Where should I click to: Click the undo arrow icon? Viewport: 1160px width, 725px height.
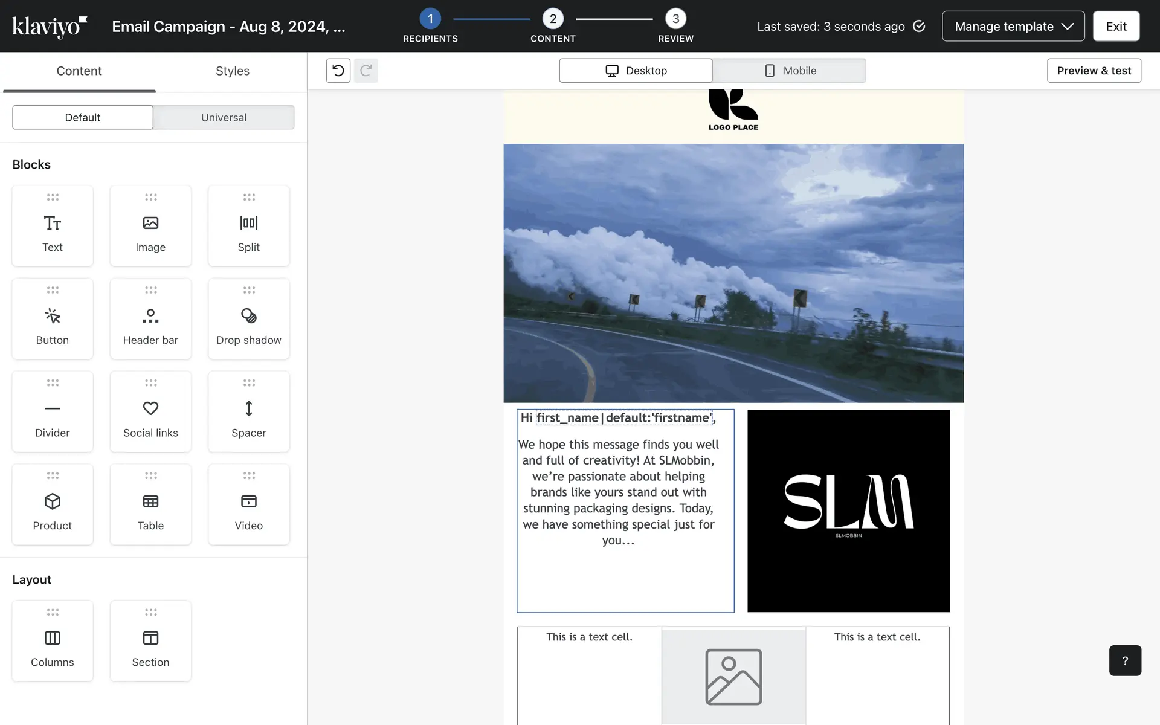click(338, 71)
